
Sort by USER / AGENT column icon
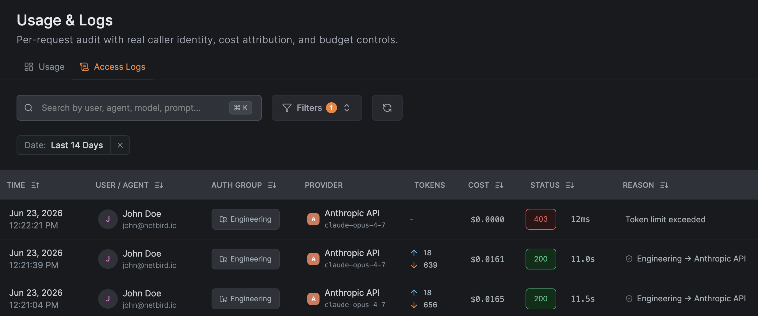[159, 185]
